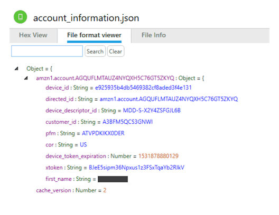Select the device_descriptor_id row
Viewport: 279px width, 215px height.
pos(113,111)
